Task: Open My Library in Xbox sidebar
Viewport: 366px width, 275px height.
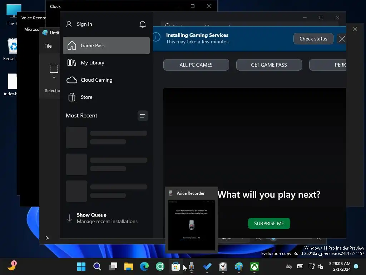Action: 106,63
